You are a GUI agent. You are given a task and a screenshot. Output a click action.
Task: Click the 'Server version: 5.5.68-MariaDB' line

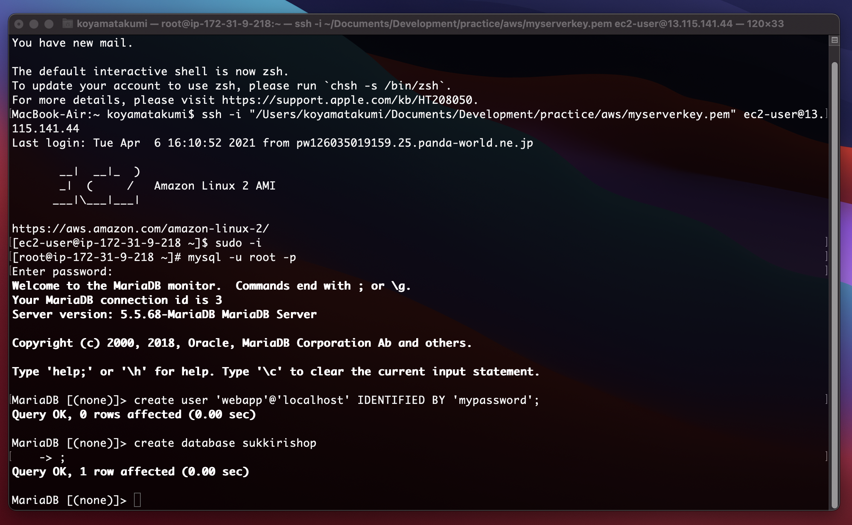pos(164,314)
